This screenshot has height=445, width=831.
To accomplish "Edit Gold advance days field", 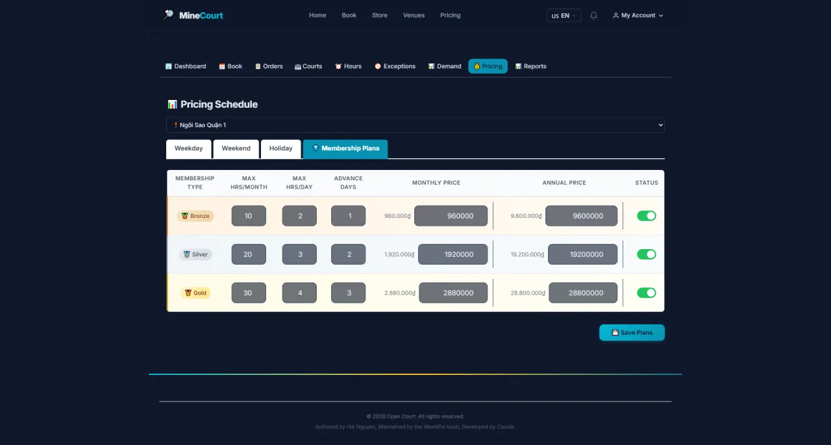I will (349, 293).
